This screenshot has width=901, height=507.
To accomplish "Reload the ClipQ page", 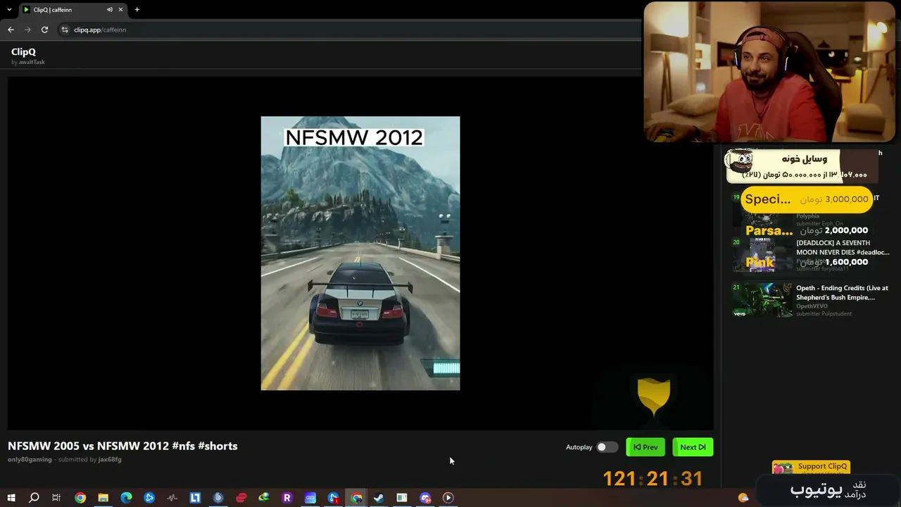I will pos(44,30).
